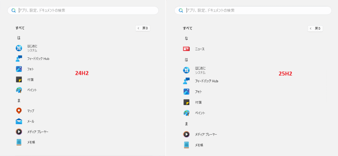Select the な section header in 25H2 panel

[x=186, y=38]
